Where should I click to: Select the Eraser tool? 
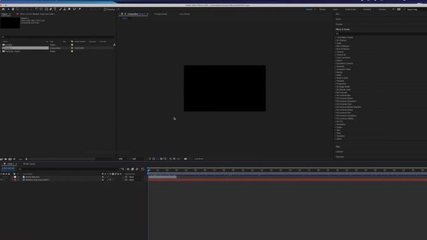tap(69, 9)
